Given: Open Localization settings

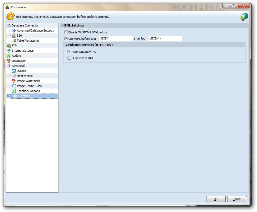Looking at the screenshot, I should coord(19,61).
